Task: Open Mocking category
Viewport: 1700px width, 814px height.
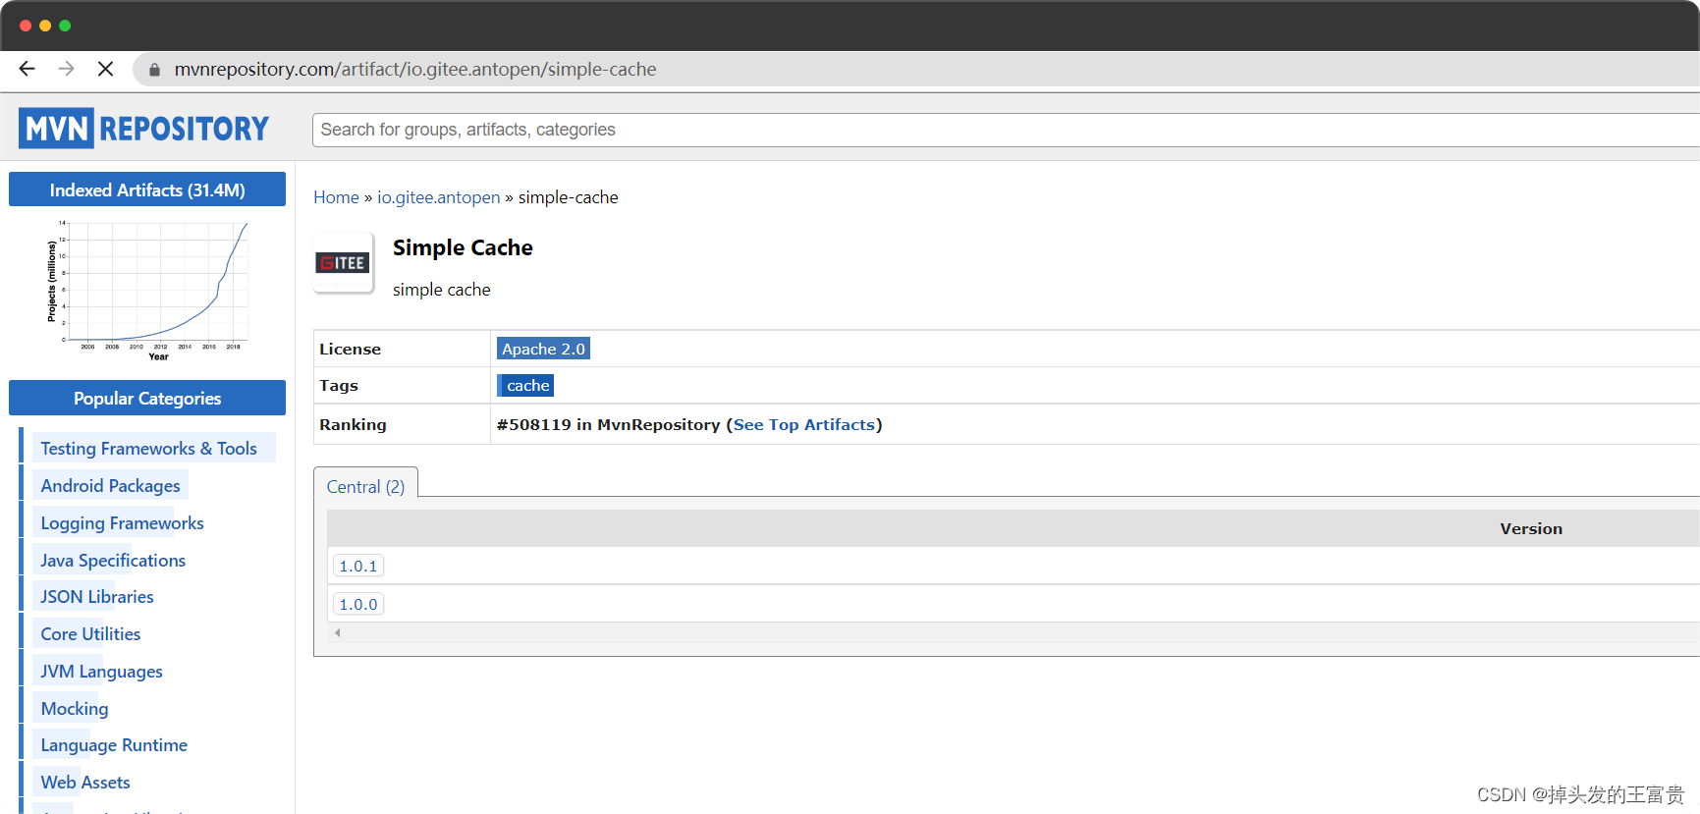Action: (x=75, y=709)
